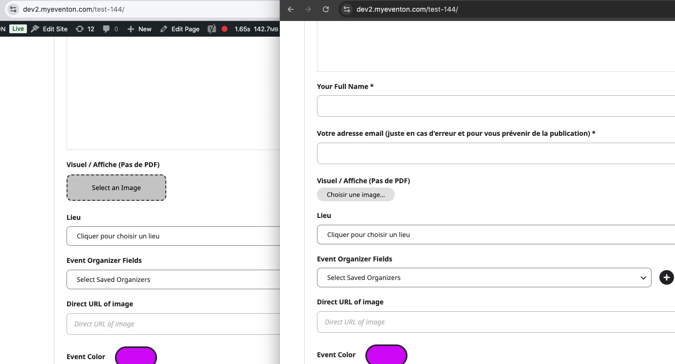The width and height of the screenshot is (675, 364).
Task: Open the New content menu
Action: pyautogui.click(x=139, y=29)
